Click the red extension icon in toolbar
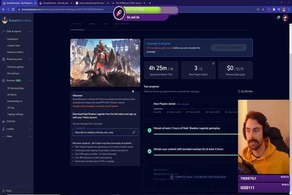Image resolution: width=292 pixels, height=195 pixels. click(269, 9)
